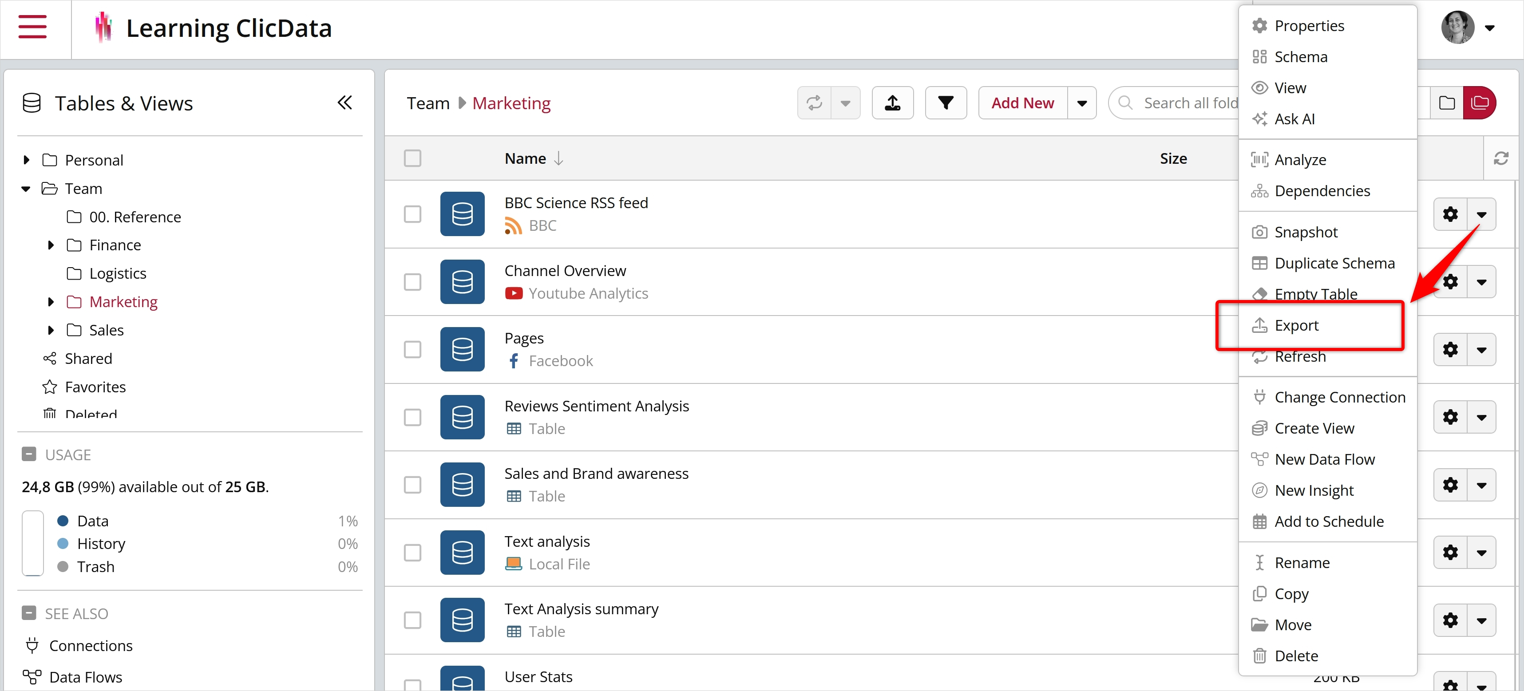Viewport: 1524px width, 691px height.
Task: Expand the Finance folder
Action: click(51, 245)
